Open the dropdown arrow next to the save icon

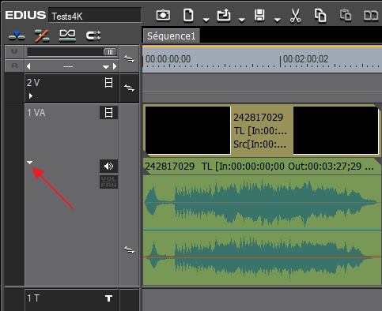point(278,20)
